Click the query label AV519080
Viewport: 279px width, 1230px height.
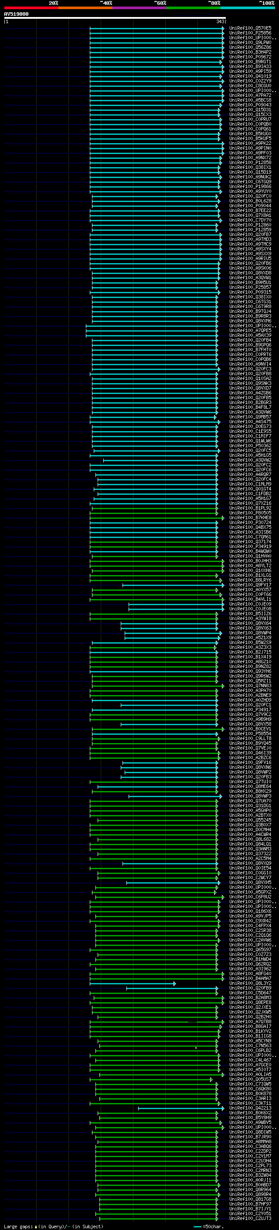[16, 14]
